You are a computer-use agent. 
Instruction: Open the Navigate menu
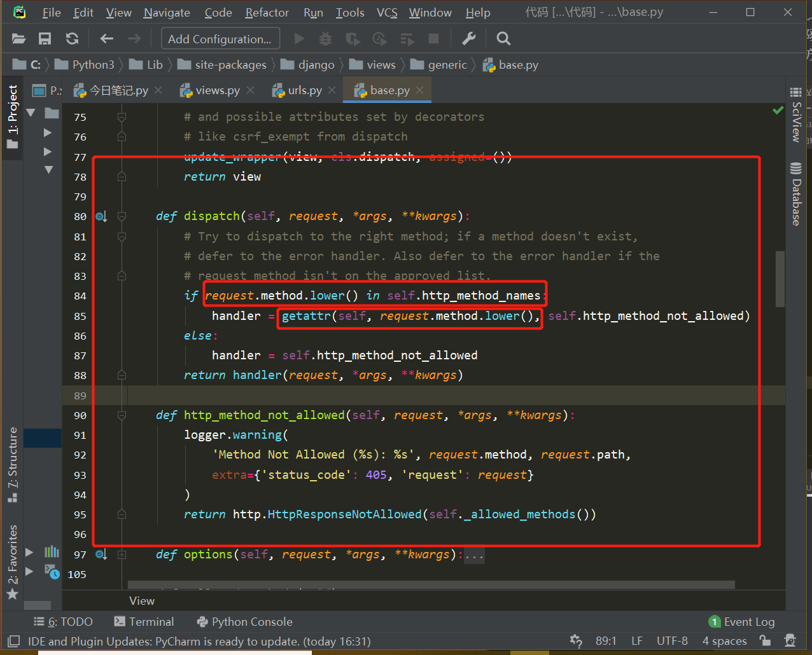tap(167, 13)
